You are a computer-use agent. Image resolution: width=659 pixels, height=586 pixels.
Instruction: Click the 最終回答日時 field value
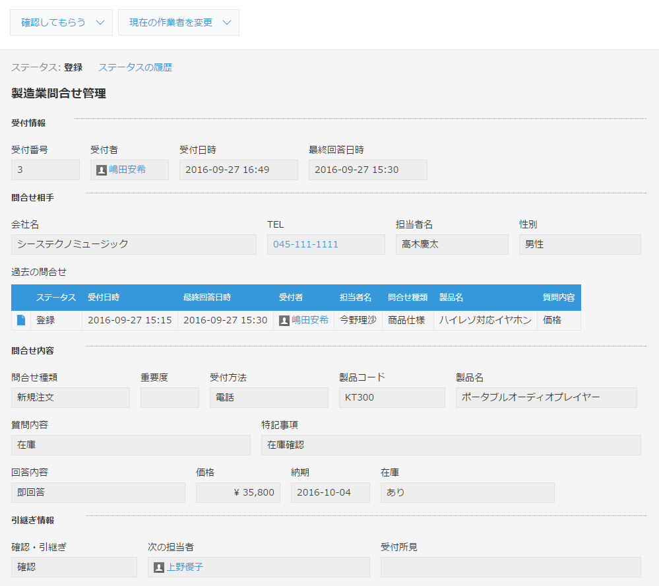(x=368, y=170)
